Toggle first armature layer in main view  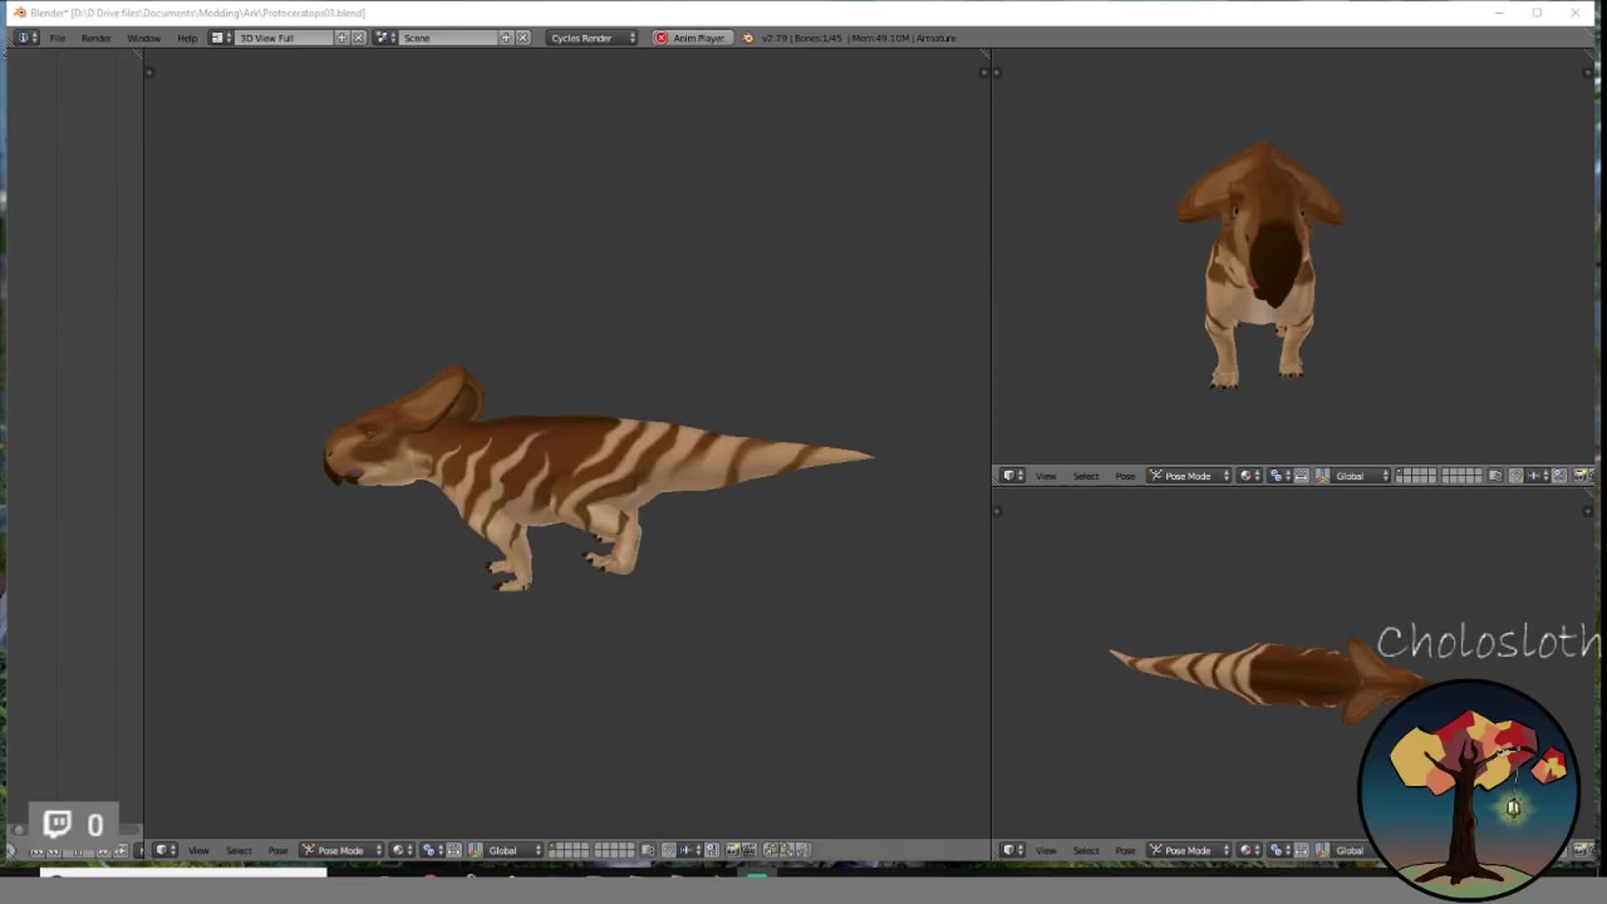point(553,847)
